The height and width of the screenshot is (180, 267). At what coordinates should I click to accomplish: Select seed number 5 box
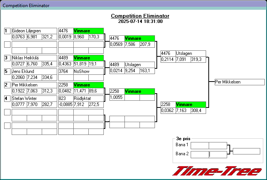pyautogui.click(x=7, y=71)
